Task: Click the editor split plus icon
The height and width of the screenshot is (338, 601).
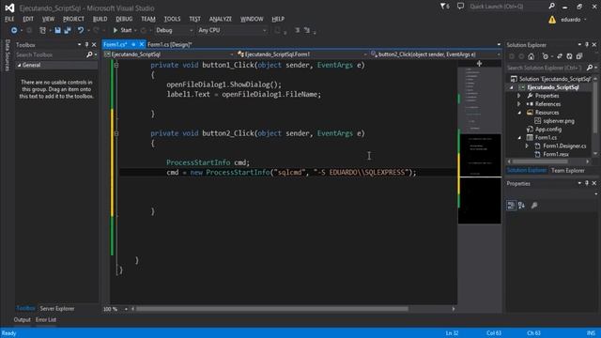Action: [479, 64]
